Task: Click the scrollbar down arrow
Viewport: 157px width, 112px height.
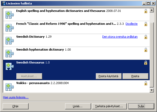Action: pos(152,90)
